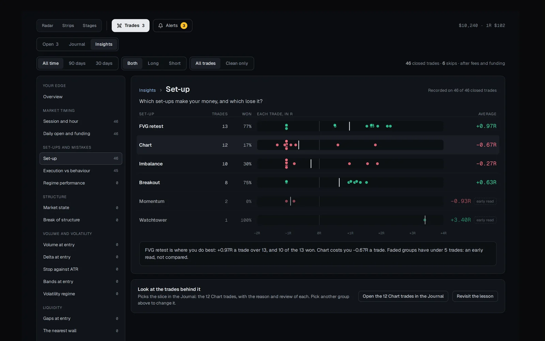Open Stop against ATR insight
The image size is (545, 341).
81,269
